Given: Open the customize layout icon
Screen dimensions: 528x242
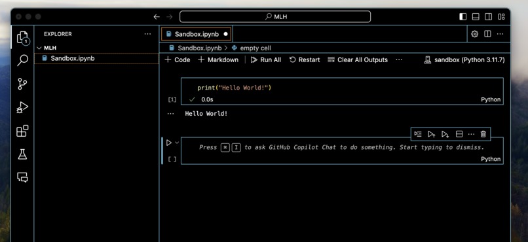Looking at the screenshot, I should click(x=501, y=17).
